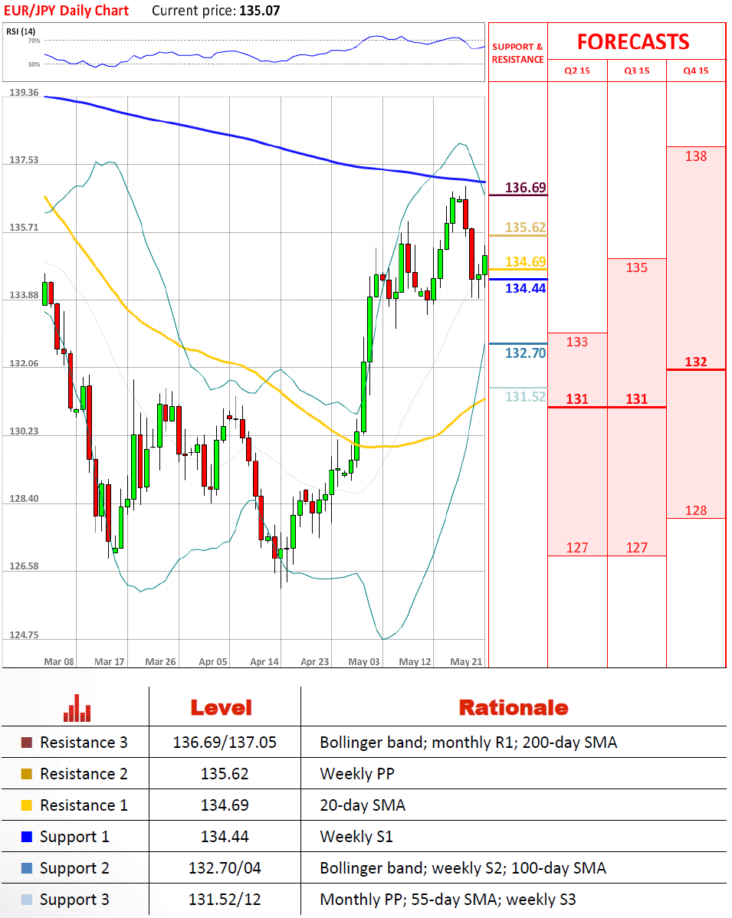732x918 pixels.
Task: Click the current price 135.07 value
Action: (x=259, y=11)
